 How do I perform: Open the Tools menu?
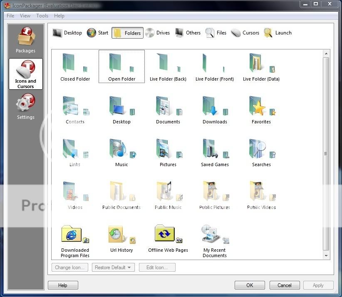click(x=42, y=16)
